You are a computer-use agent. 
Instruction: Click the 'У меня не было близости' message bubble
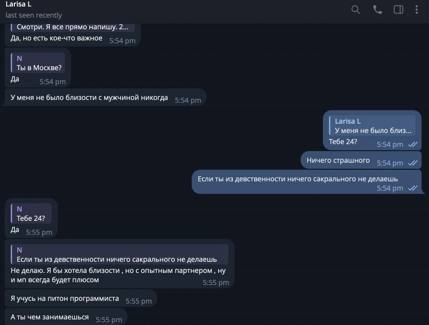click(89, 98)
